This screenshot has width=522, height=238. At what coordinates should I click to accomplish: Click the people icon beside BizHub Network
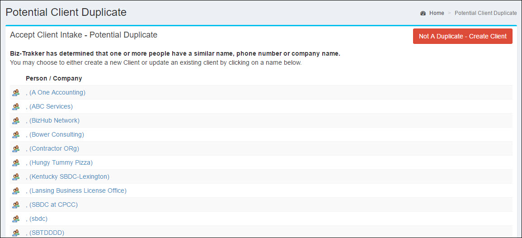point(16,121)
